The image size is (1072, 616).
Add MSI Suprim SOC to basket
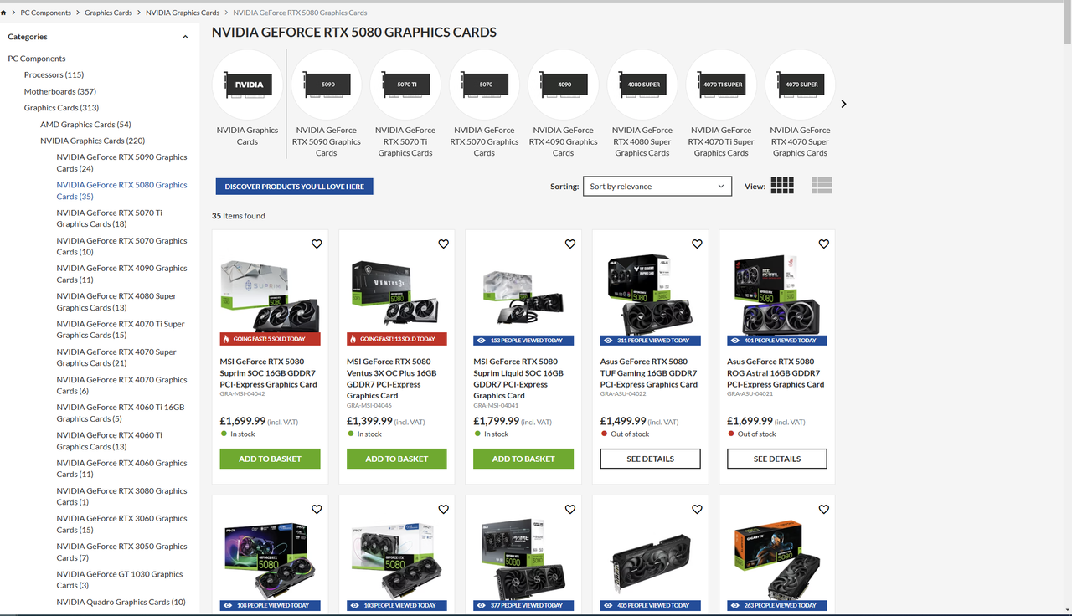[x=270, y=459]
